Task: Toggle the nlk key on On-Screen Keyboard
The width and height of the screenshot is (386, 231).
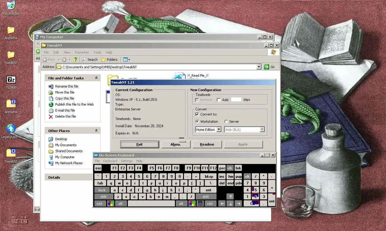Action: (x=247, y=176)
